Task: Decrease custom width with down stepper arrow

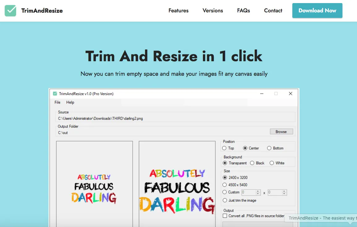Action: pos(258,194)
